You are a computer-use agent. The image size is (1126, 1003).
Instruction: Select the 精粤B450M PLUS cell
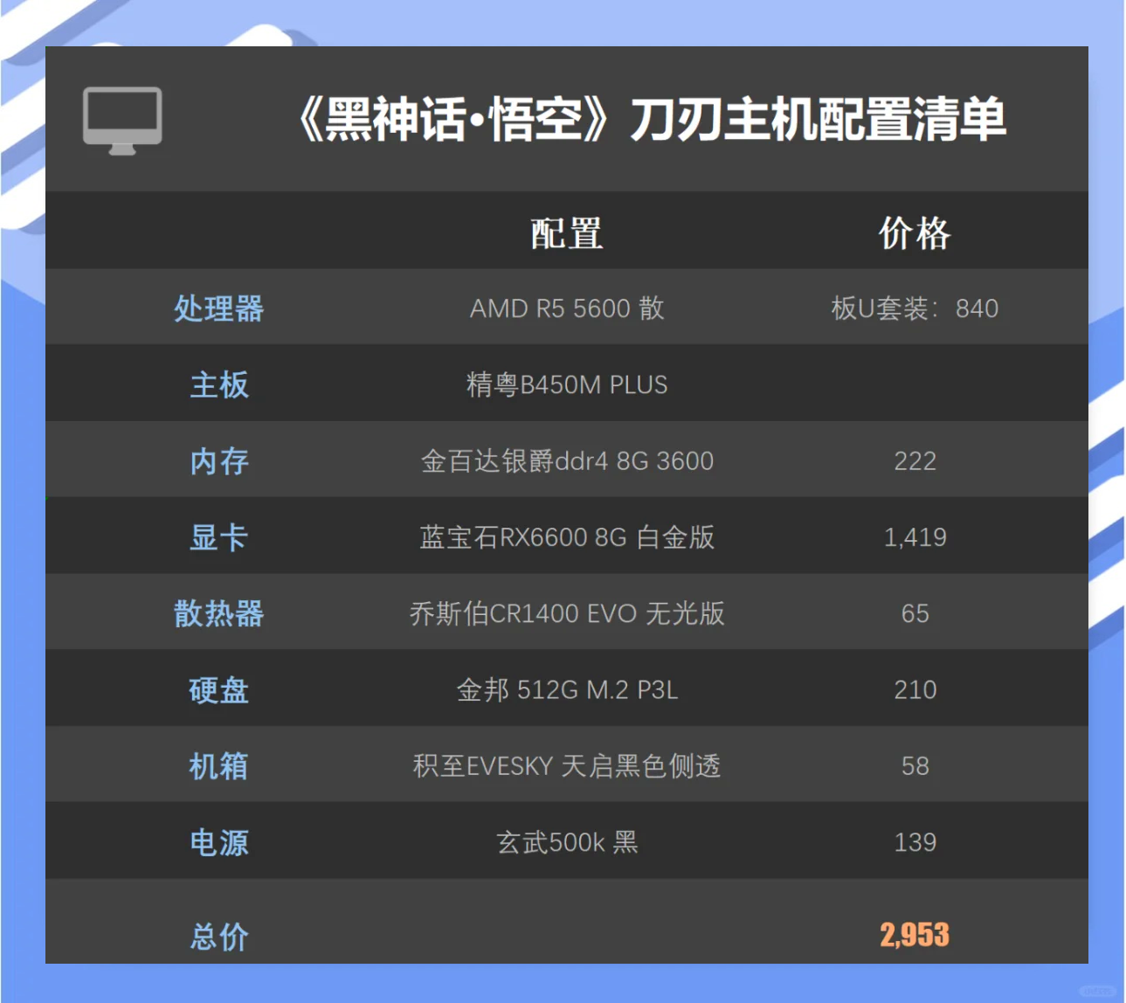pos(567,384)
